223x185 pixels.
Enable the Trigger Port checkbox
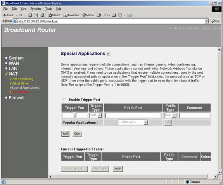click(x=64, y=99)
